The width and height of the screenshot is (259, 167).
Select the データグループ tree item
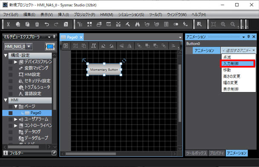[x=36, y=138]
